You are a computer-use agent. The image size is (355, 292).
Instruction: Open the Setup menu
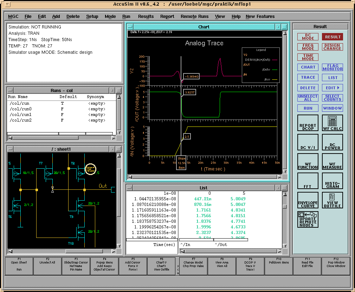pos(92,17)
